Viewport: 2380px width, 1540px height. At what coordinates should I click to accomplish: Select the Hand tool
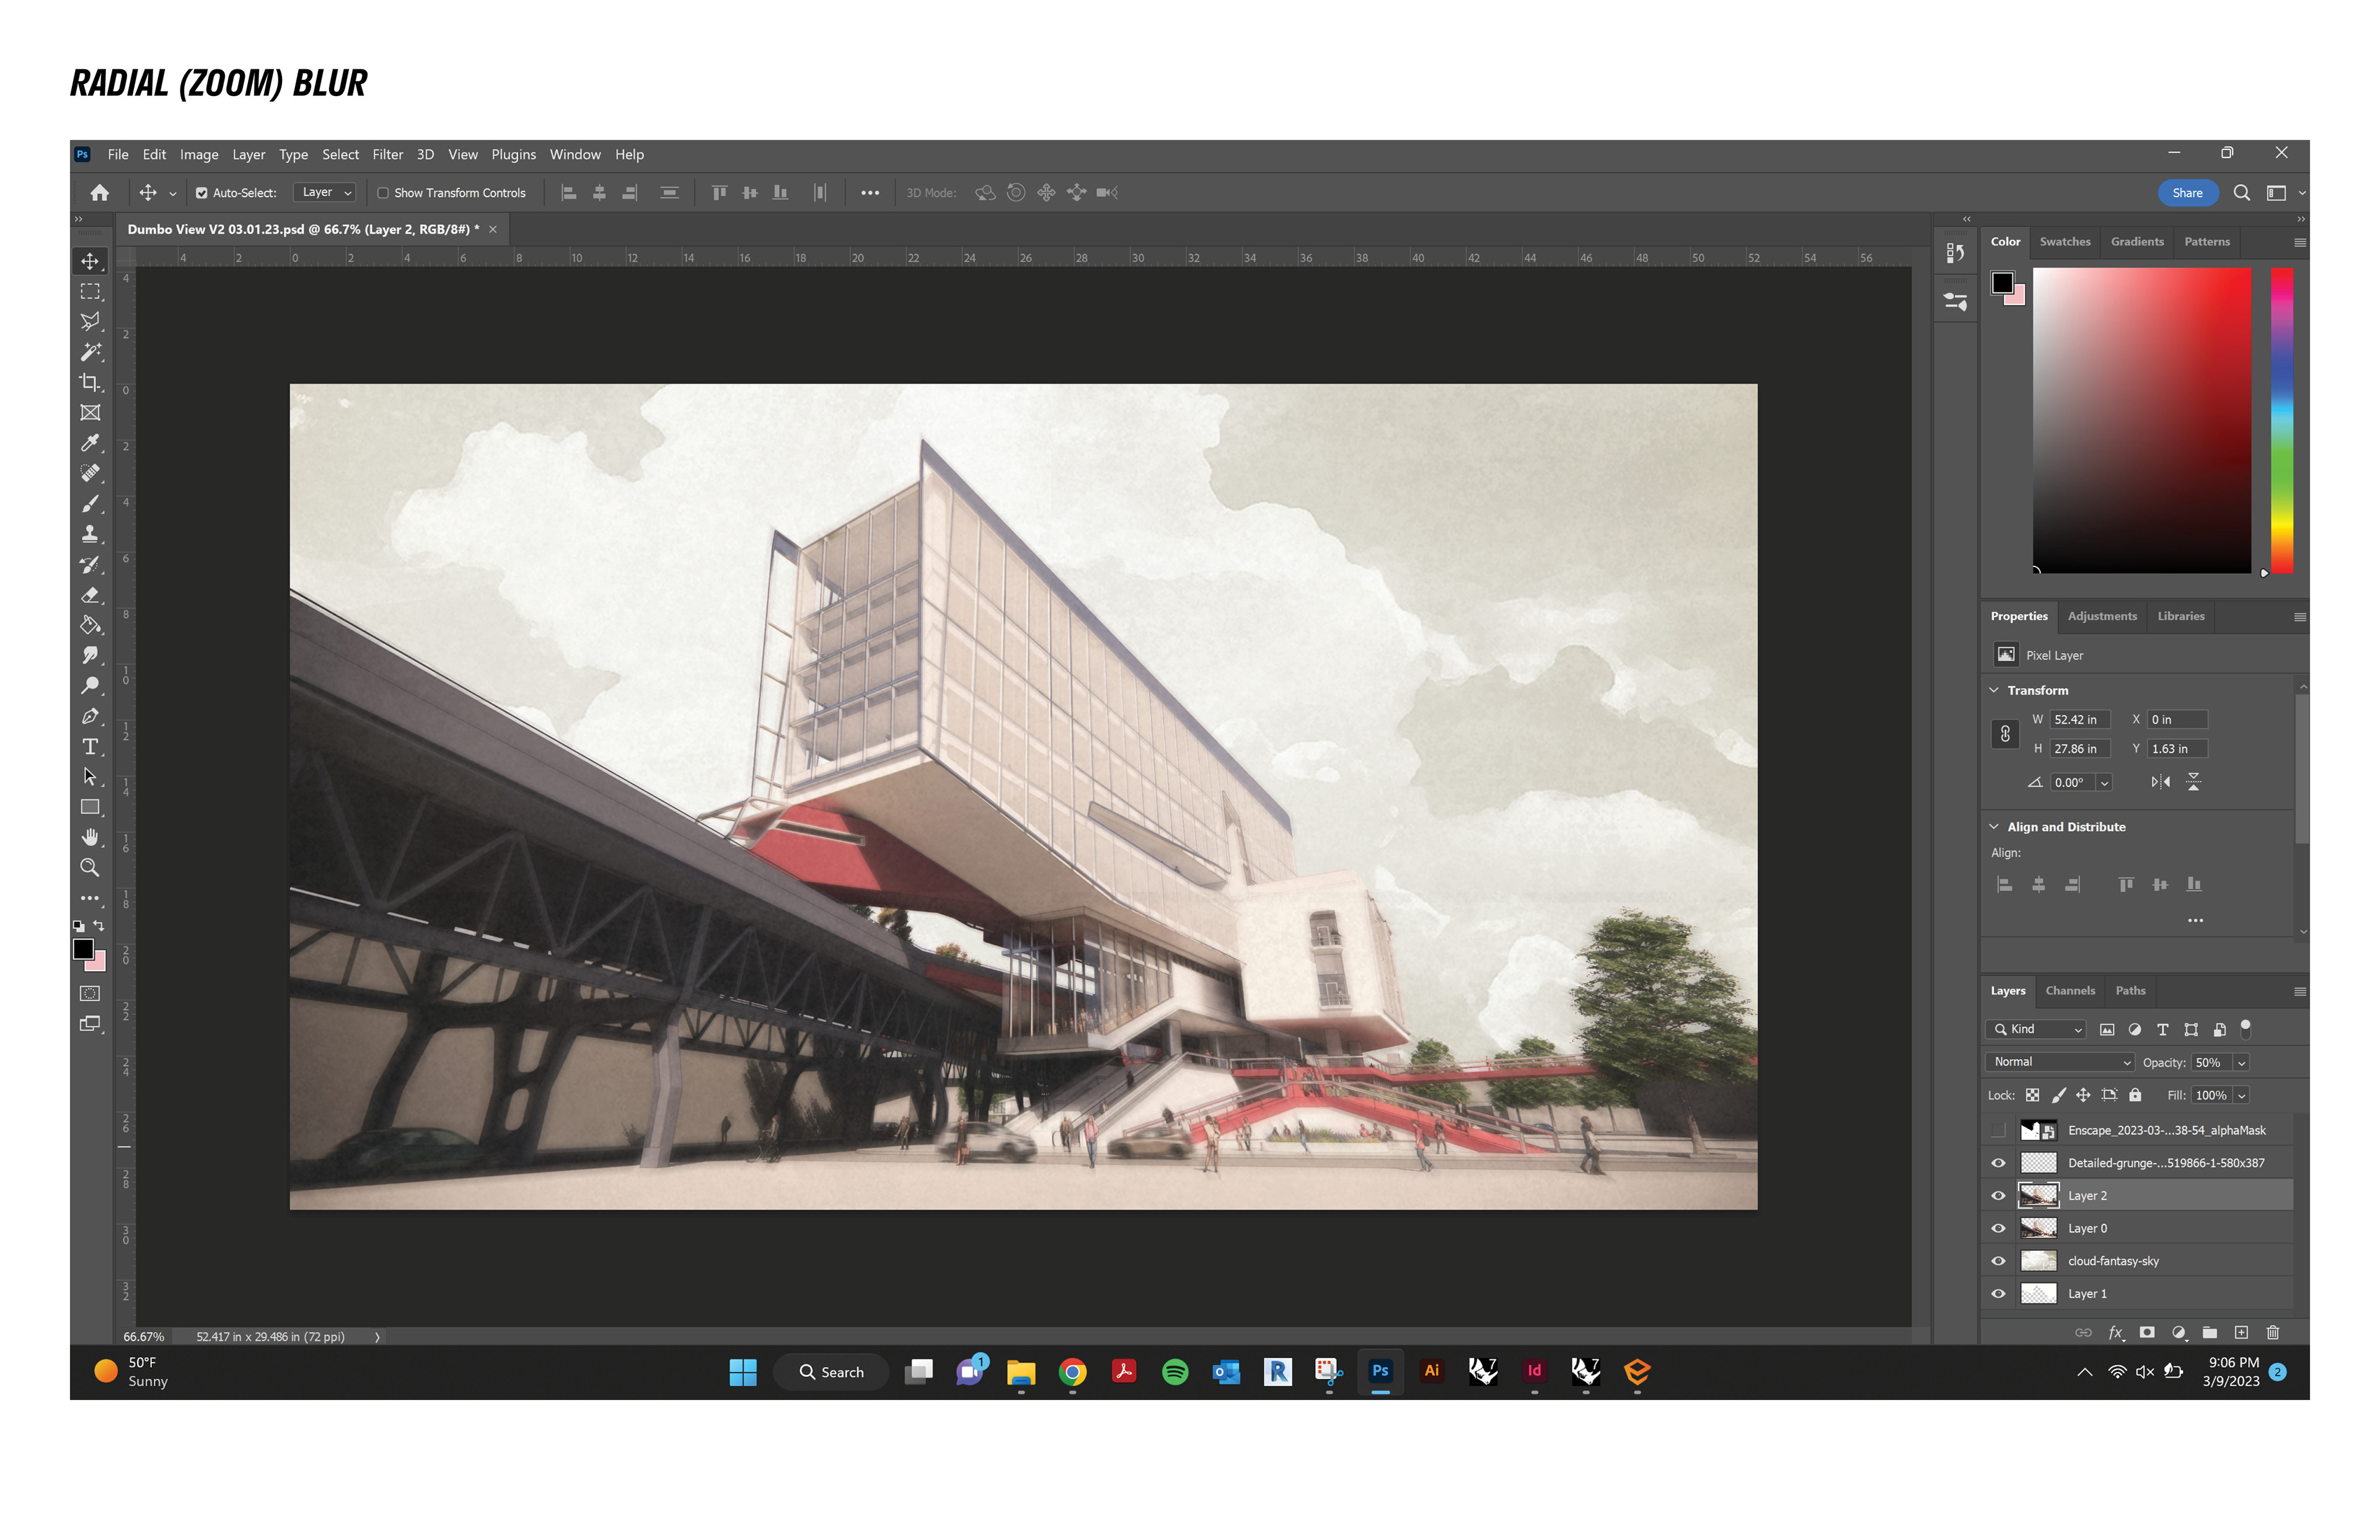click(x=90, y=837)
